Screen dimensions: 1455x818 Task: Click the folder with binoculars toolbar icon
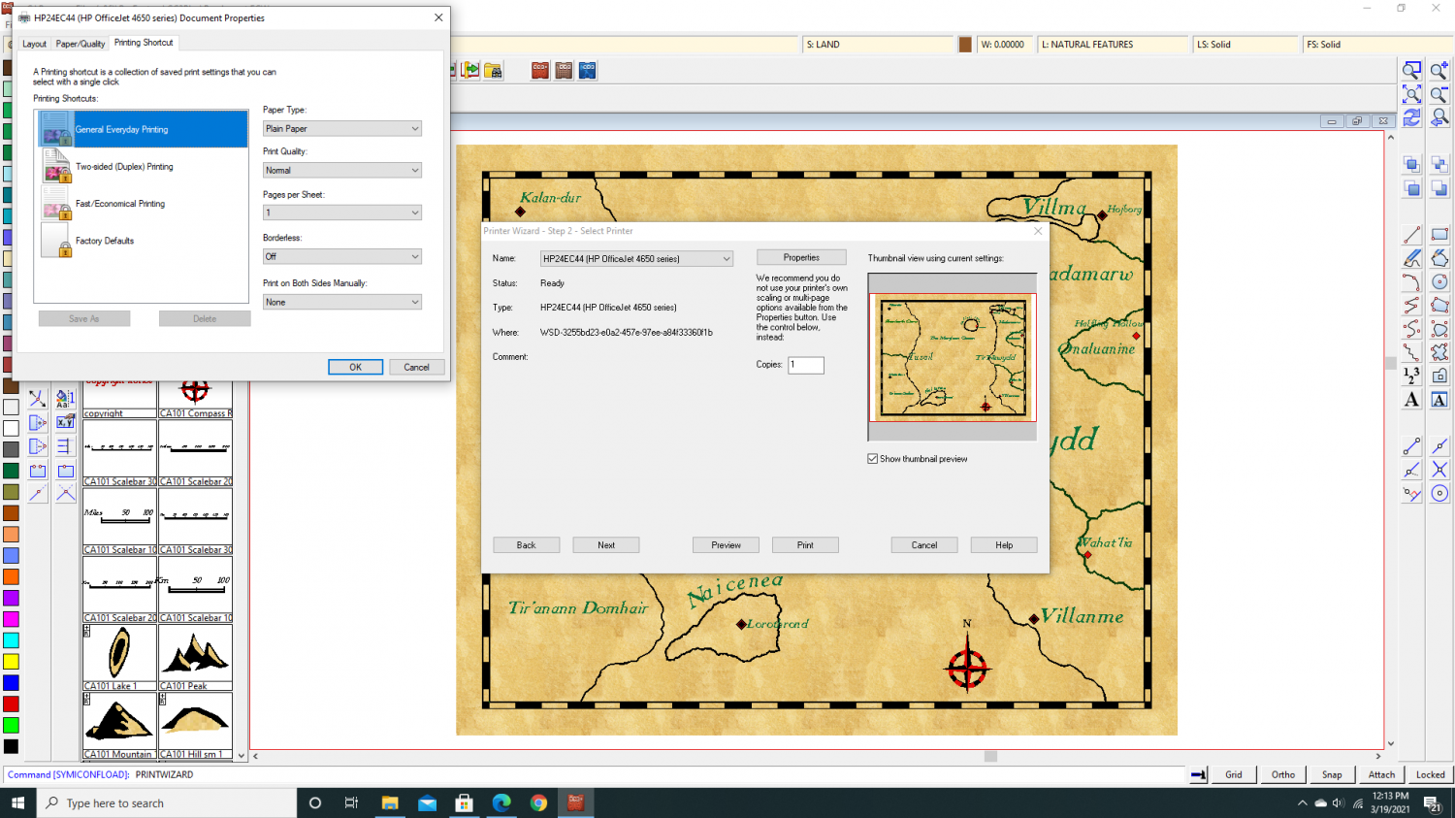(494, 70)
